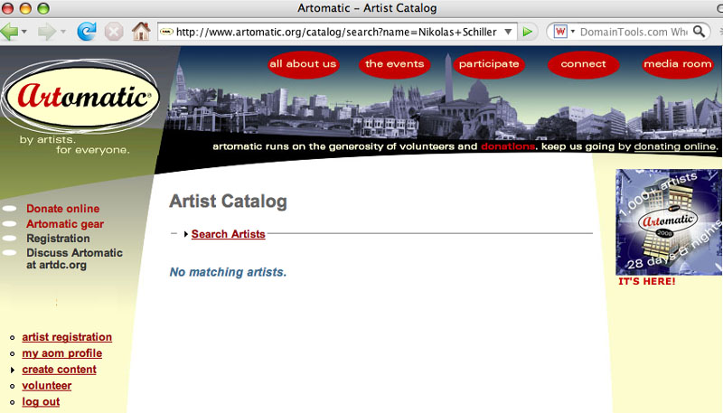Go to the home page icon
Screen dimensions: 723x413
click(x=141, y=32)
